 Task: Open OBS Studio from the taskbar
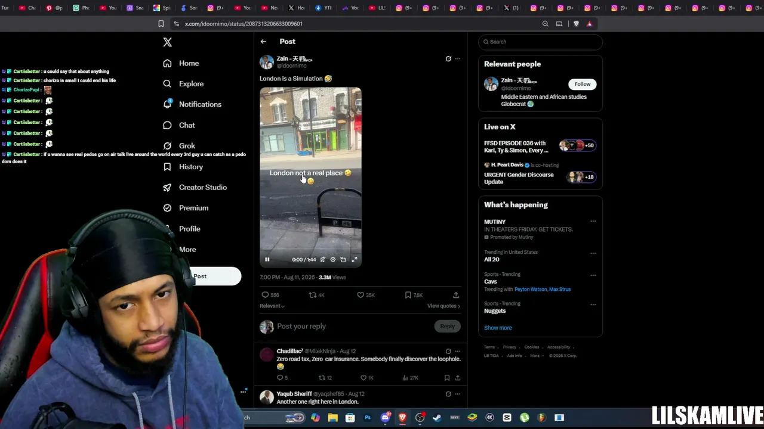(x=420, y=418)
